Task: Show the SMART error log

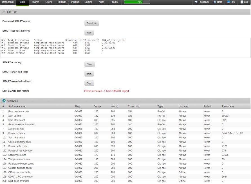Action: pos(89,64)
